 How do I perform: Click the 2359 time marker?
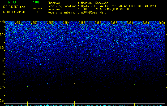(x=146, y=23)
